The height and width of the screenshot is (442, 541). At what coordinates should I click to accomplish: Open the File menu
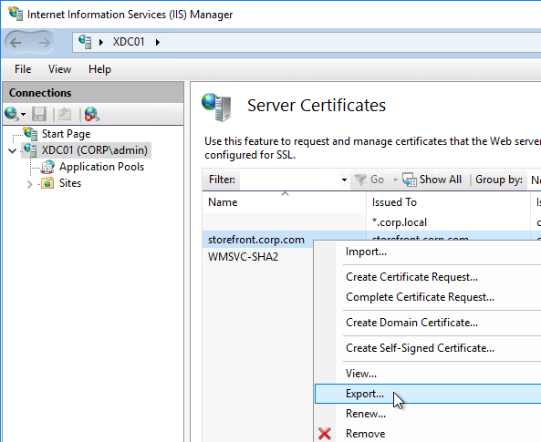point(23,69)
